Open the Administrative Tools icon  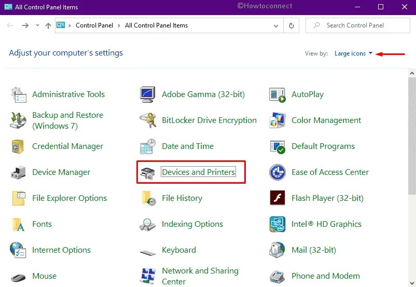(19, 94)
